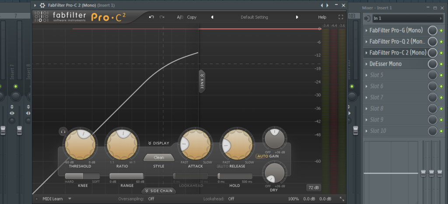448x204 pixels.
Task: Click Copy to copy A/B state
Action: (192, 17)
